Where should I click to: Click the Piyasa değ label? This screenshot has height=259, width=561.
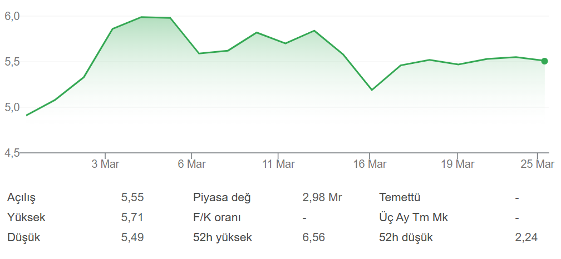(x=222, y=198)
